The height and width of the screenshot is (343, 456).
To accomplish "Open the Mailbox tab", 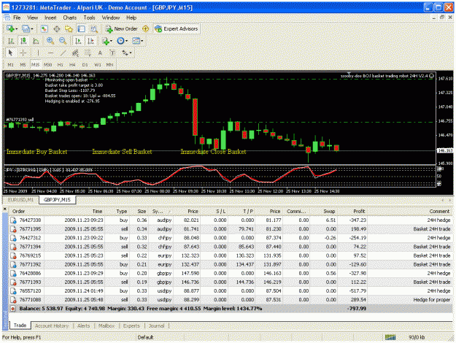I will click(x=107, y=325).
